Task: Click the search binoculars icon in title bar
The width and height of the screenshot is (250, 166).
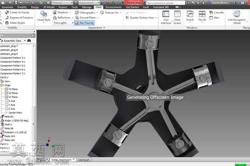Action: click(188, 2)
